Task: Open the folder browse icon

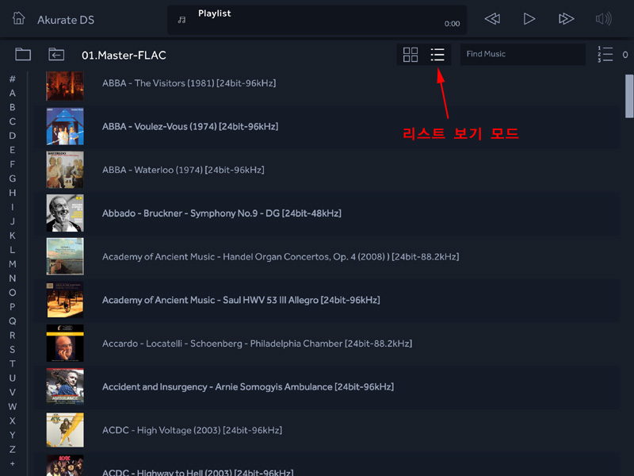Action: tap(23, 54)
